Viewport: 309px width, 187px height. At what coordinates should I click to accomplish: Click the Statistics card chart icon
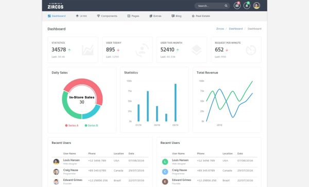click(88, 50)
